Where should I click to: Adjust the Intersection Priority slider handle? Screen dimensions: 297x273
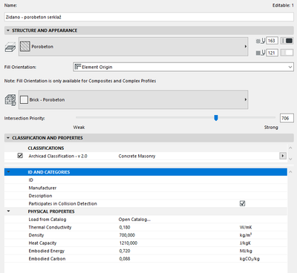tap(216, 118)
